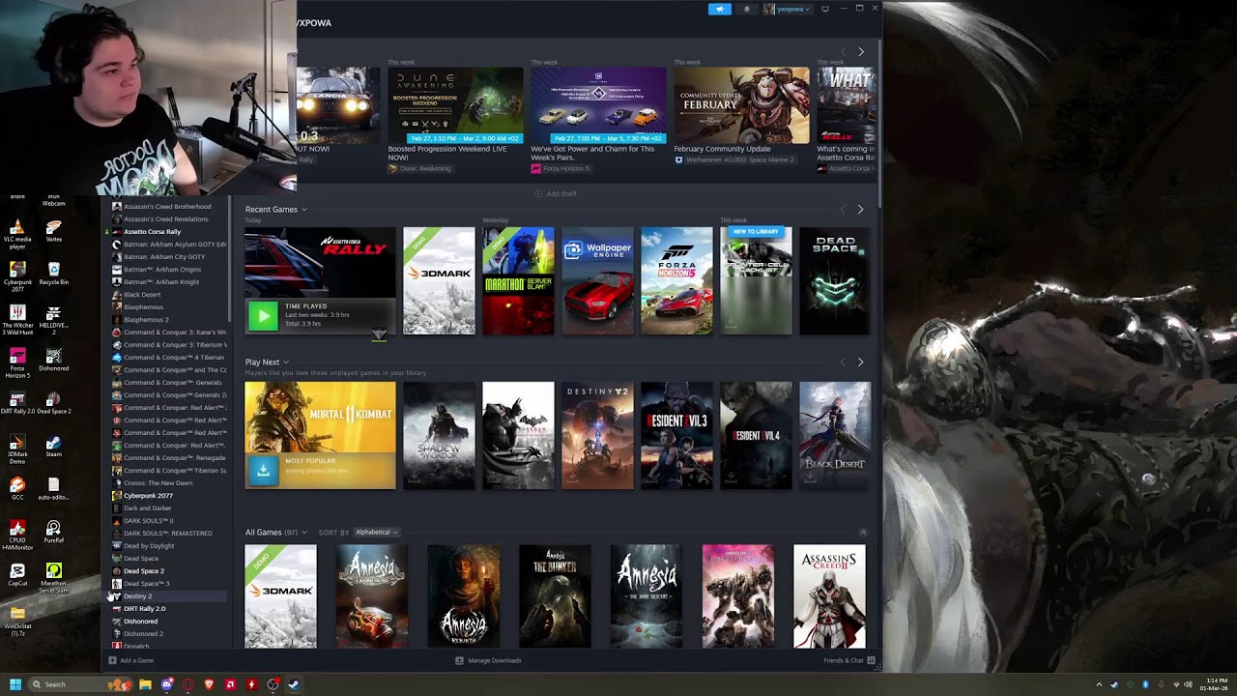Click the blue download button for Mortal Kombat
The width and height of the screenshot is (1237, 696).
[263, 470]
